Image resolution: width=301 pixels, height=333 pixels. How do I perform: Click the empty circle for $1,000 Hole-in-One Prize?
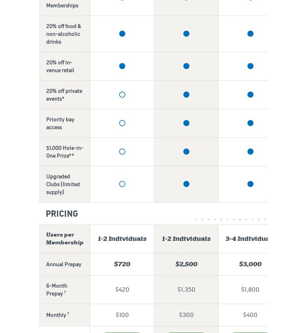[x=122, y=152]
